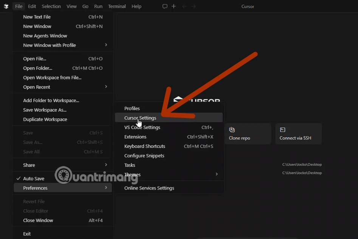This screenshot has width=358, height=239.
Task: Click the download icon on the Clone repo card
Action: pos(232,129)
